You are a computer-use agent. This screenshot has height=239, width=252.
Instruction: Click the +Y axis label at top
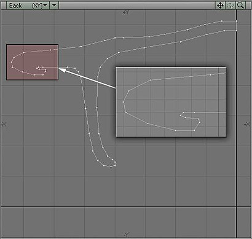coord(126,12)
